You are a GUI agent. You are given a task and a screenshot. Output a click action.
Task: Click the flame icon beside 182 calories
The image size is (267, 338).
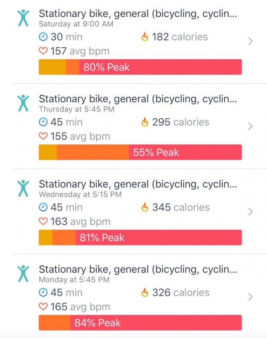pos(145,37)
